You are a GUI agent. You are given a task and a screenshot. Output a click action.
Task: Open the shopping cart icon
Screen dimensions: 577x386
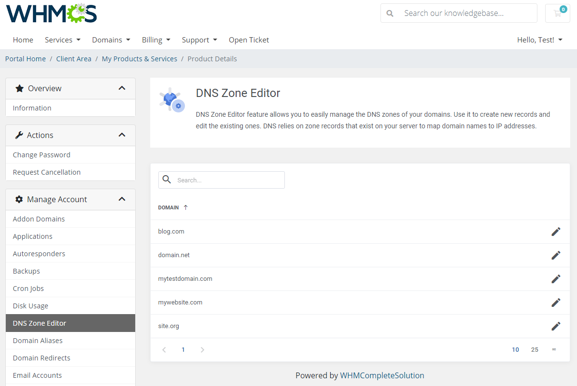[558, 13]
